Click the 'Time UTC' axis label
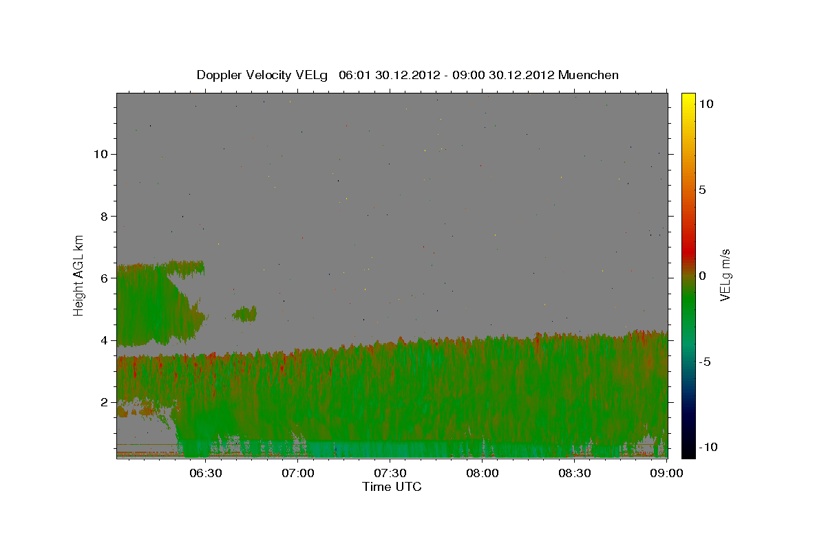826x550 pixels. click(392, 487)
